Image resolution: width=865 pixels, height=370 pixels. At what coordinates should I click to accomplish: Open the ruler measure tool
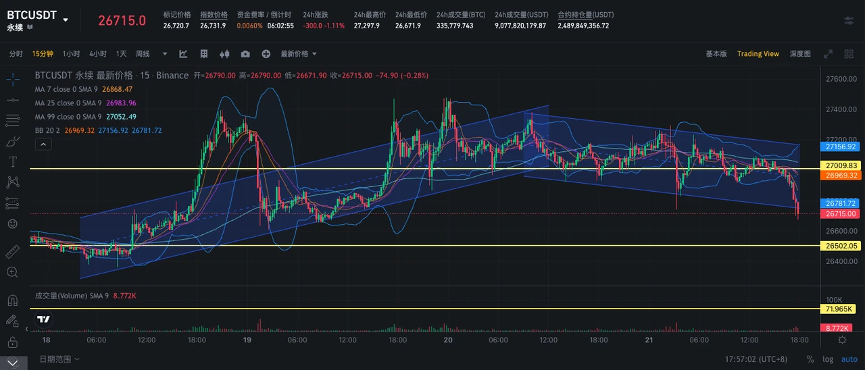(x=12, y=252)
